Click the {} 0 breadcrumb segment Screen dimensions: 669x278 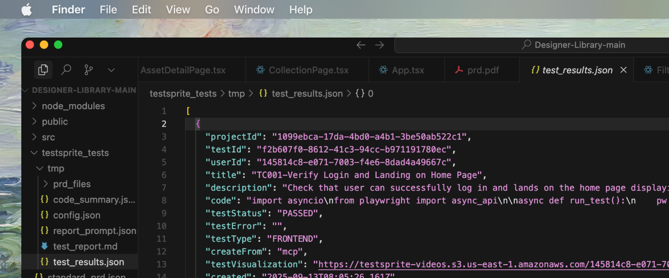click(x=364, y=94)
